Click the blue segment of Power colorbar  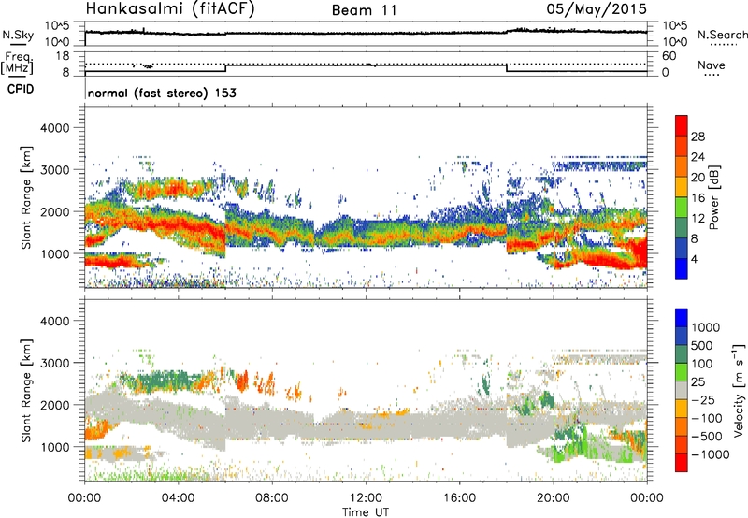pos(682,268)
